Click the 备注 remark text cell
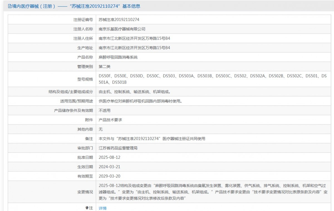Screen dimensions: 334x211 [x=152, y=139]
